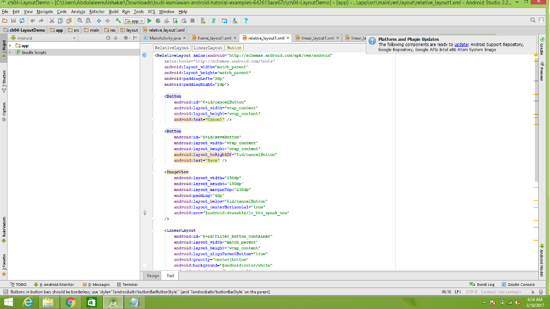Open Help with the question mark icon
550x309 pixels.
[x=246, y=21]
